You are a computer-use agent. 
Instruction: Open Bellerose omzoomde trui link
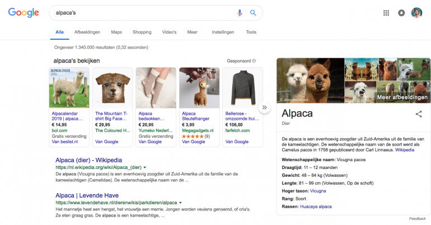coord(242,116)
